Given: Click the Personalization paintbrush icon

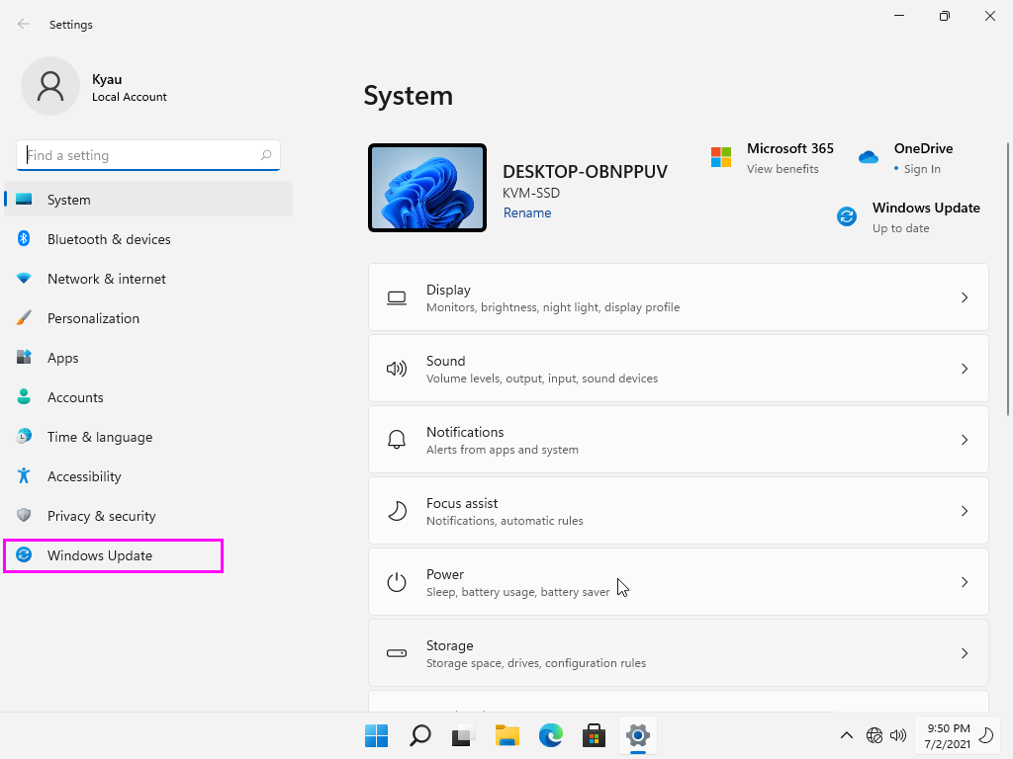Looking at the screenshot, I should tap(24, 317).
